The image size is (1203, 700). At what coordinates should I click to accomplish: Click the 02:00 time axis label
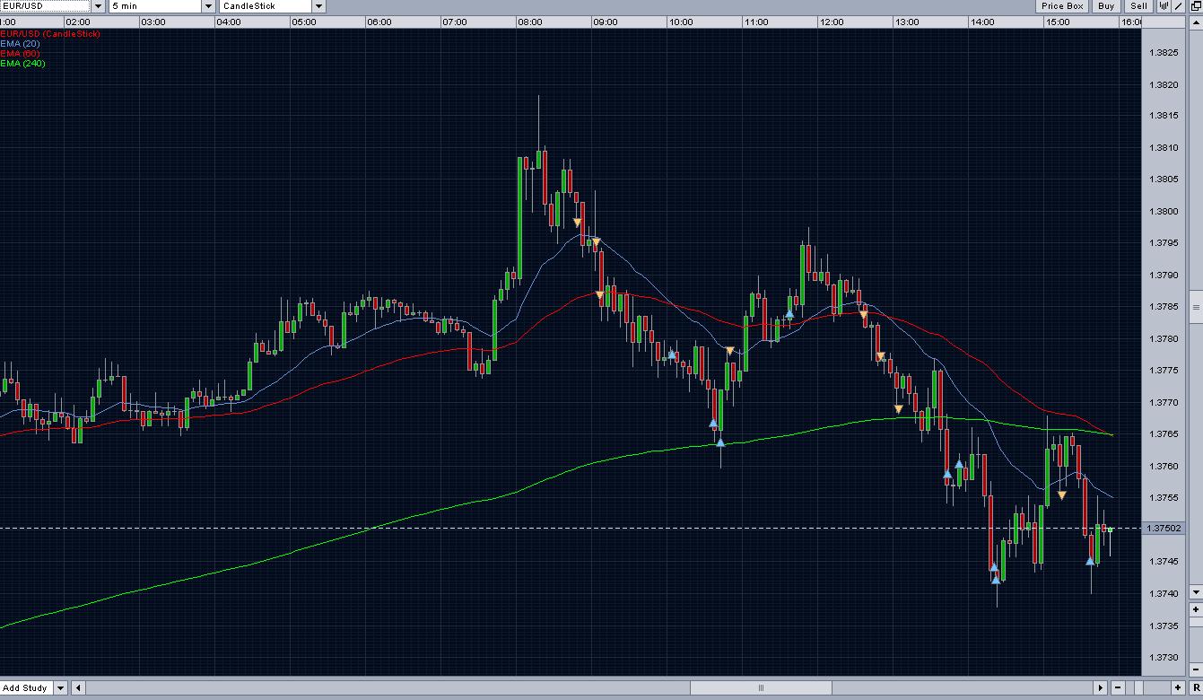(78, 22)
